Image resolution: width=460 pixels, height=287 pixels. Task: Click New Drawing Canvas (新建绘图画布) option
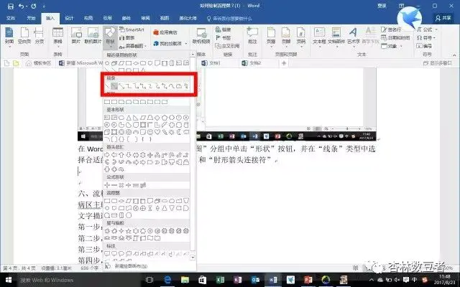(131, 265)
